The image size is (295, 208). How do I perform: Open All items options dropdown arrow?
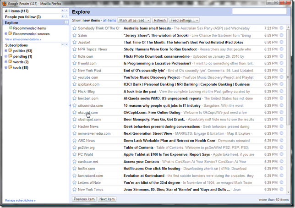(x=66, y=11)
